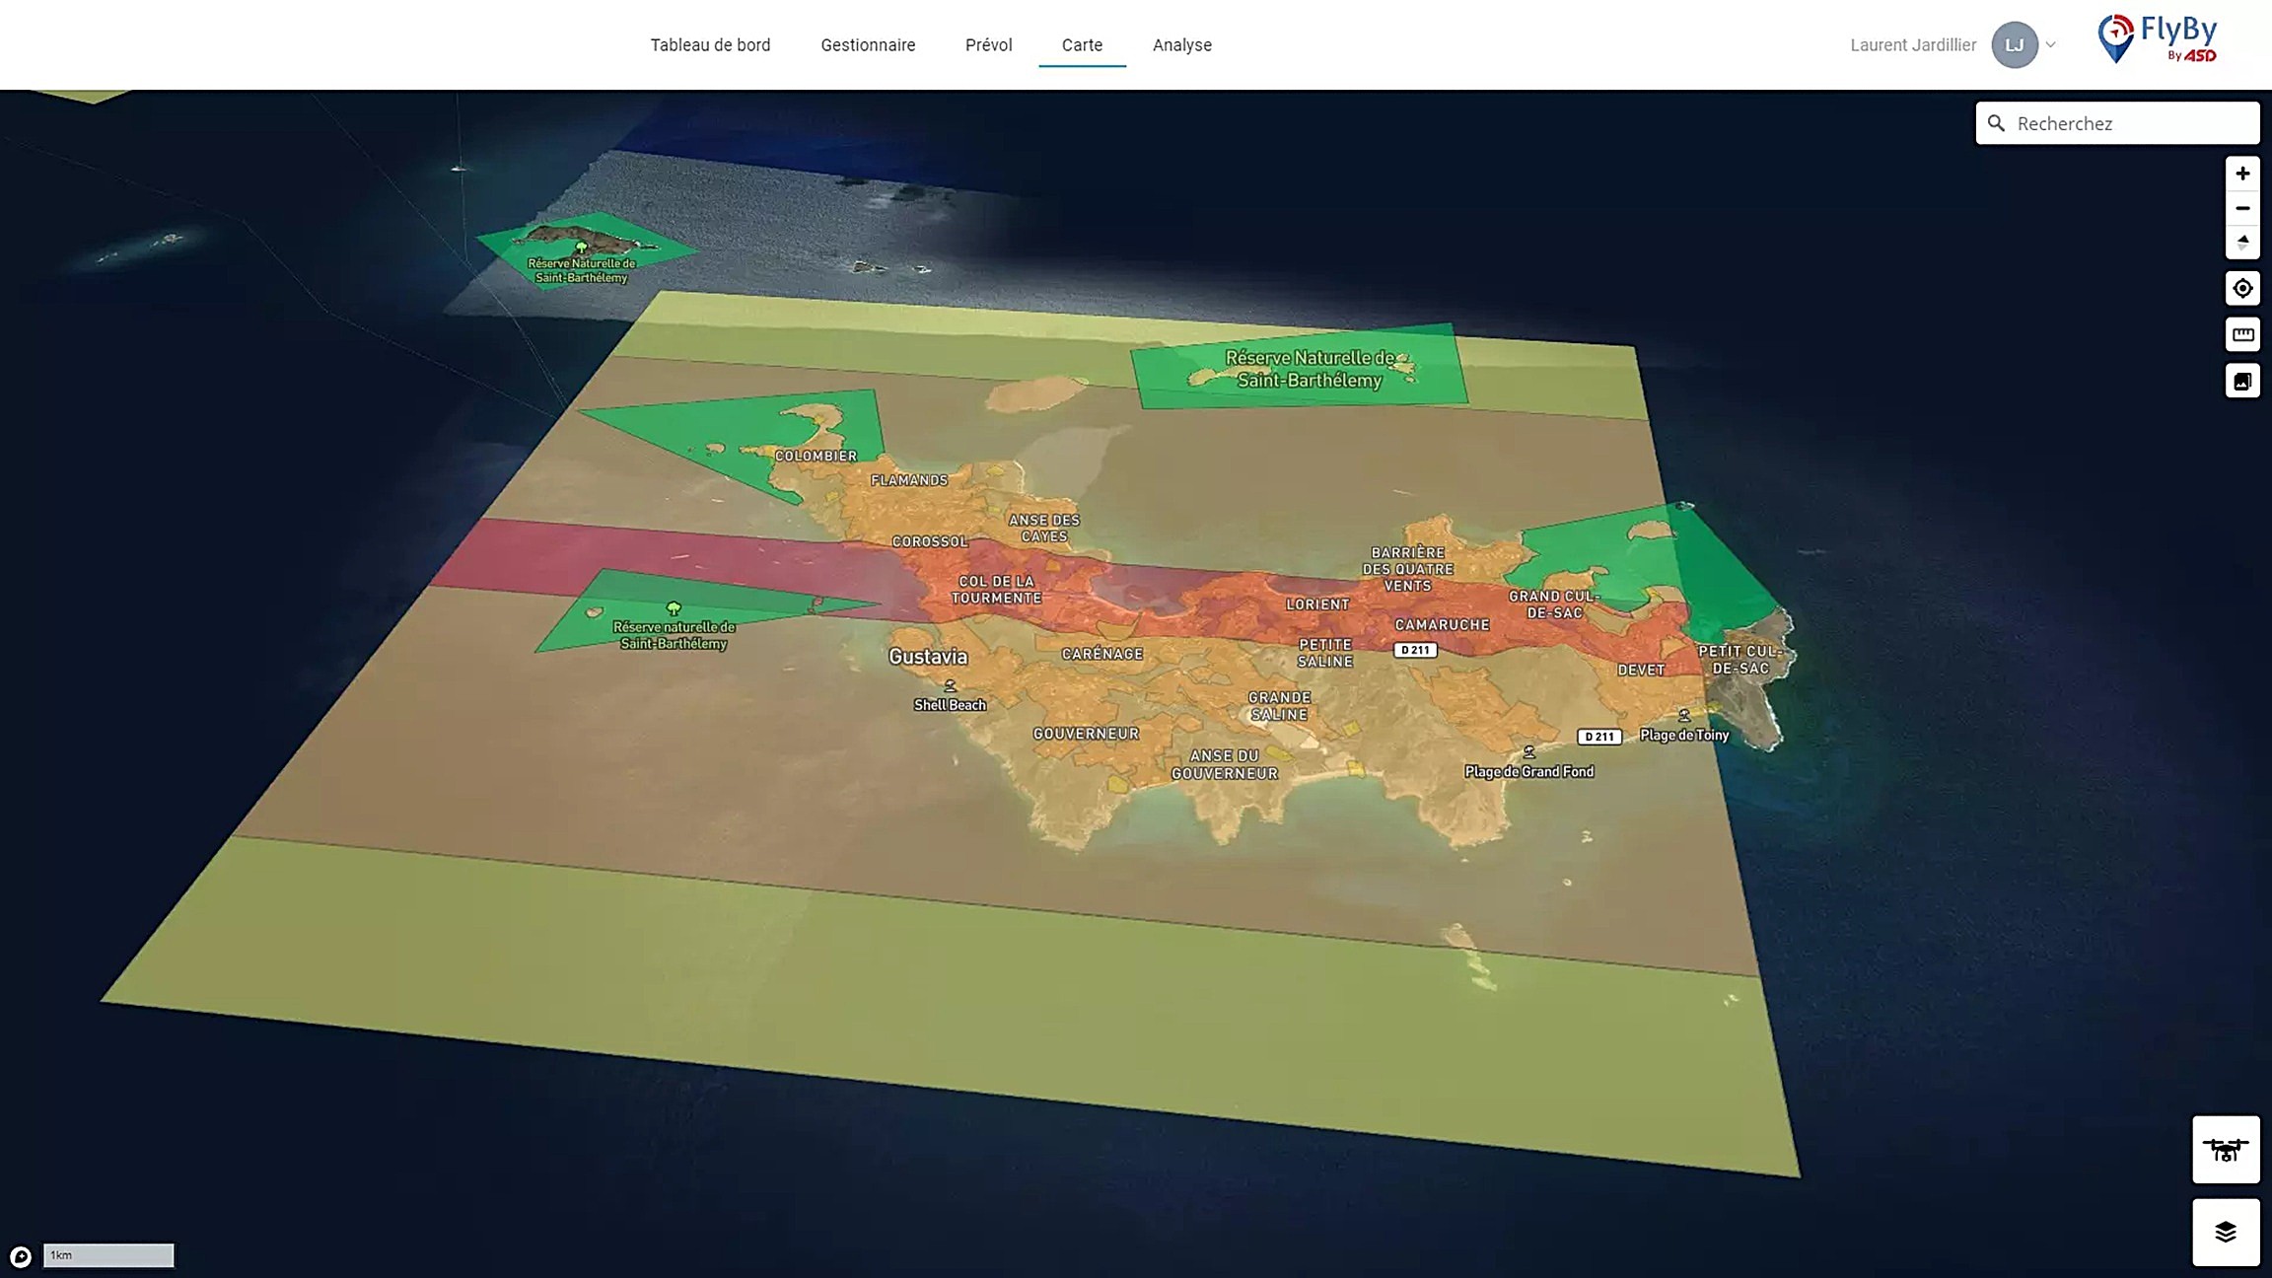The height and width of the screenshot is (1278, 2272).
Task: Open the Tableau de bord tab
Action: click(x=710, y=45)
